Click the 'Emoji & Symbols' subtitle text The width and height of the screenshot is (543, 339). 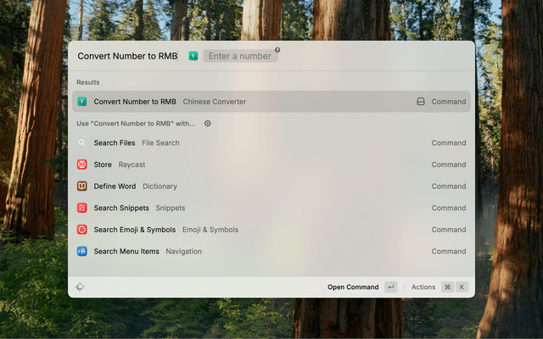(210, 230)
